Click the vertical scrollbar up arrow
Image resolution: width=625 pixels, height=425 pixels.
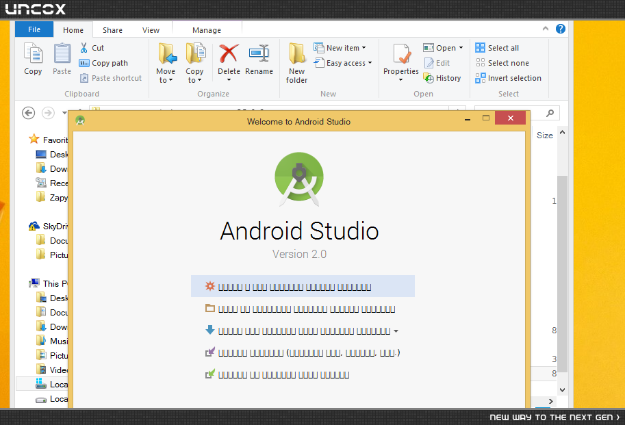563,132
